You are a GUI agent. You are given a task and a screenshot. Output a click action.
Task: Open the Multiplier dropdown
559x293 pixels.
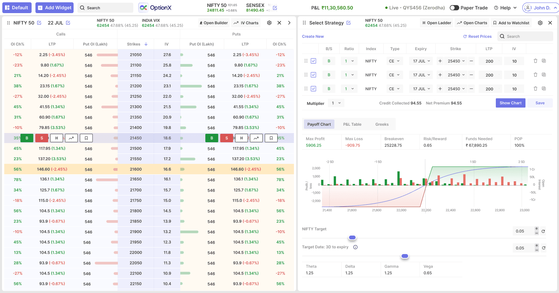336,103
